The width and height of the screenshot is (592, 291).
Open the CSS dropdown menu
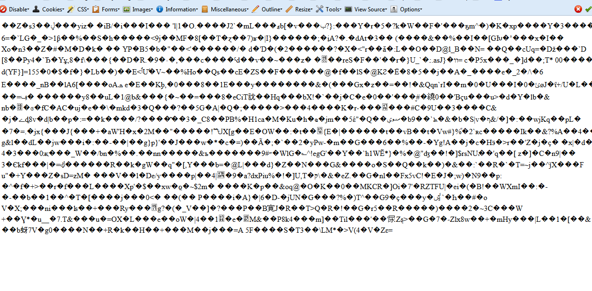click(78, 9)
